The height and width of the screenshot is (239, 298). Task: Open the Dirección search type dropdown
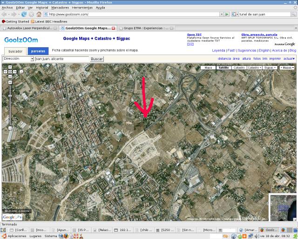pyautogui.click(x=19, y=59)
